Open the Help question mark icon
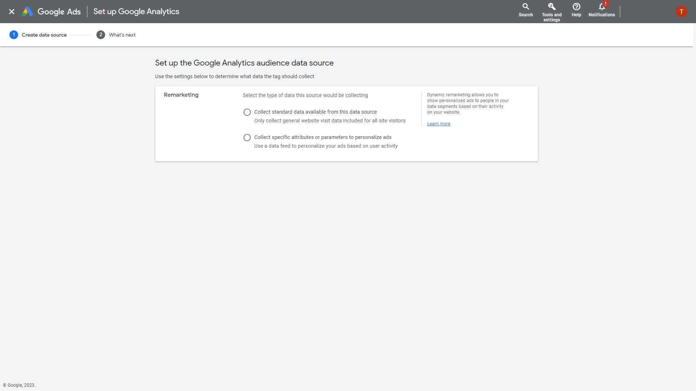Image resolution: width=696 pixels, height=391 pixels. click(x=576, y=10)
